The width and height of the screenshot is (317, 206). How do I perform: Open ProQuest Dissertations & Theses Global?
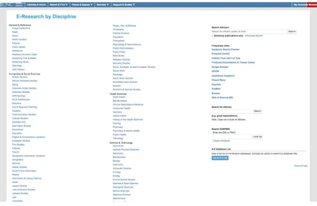[x=233, y=62]
